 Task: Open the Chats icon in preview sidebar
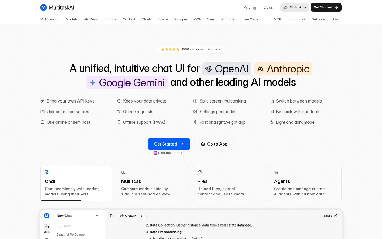click(x=47, y=228)
